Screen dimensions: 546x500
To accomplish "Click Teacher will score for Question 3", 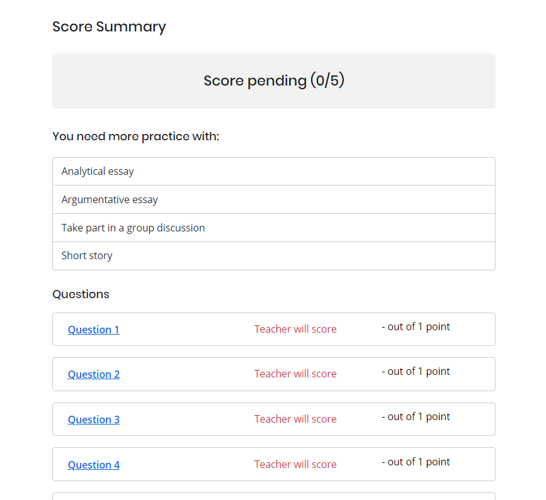I will tap(295, 419).
